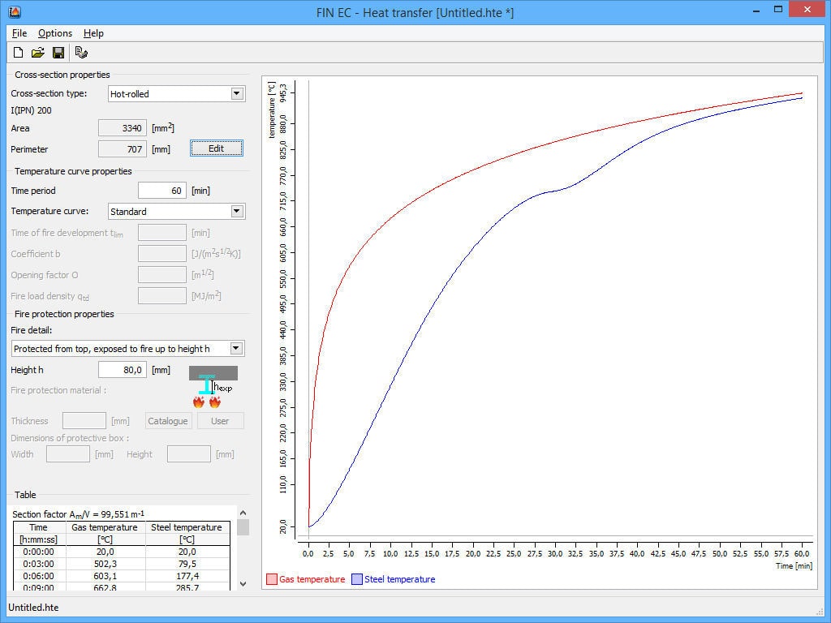Open the Help menu
Screen dimensions: 831x623
click(93, 33)
